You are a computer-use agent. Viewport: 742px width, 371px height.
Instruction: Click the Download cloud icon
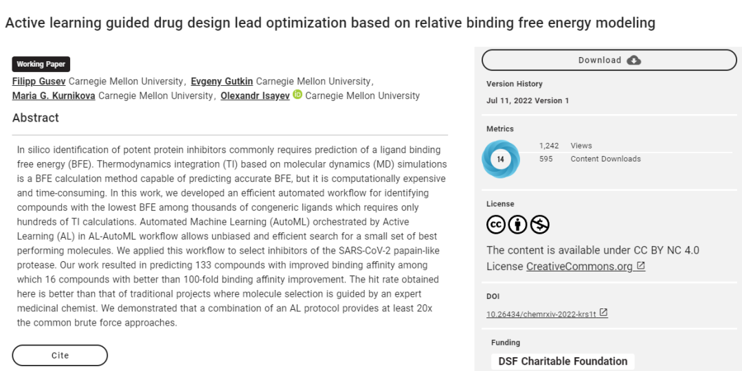633,60
